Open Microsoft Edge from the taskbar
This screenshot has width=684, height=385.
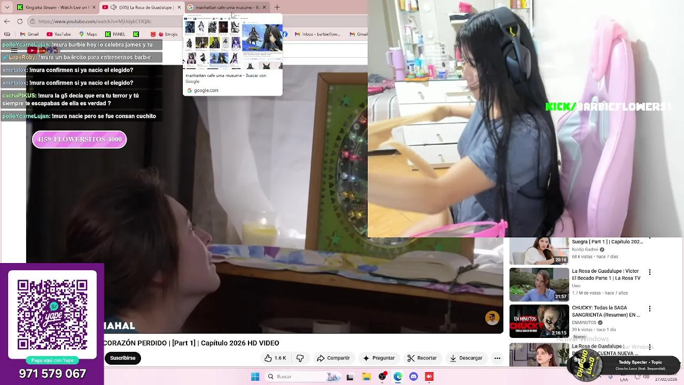pos(398,376)
